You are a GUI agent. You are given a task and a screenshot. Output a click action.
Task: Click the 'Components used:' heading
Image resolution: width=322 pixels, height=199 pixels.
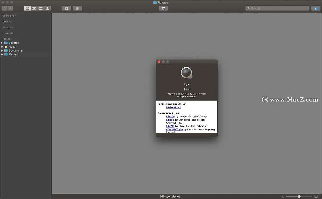[169, 113]
